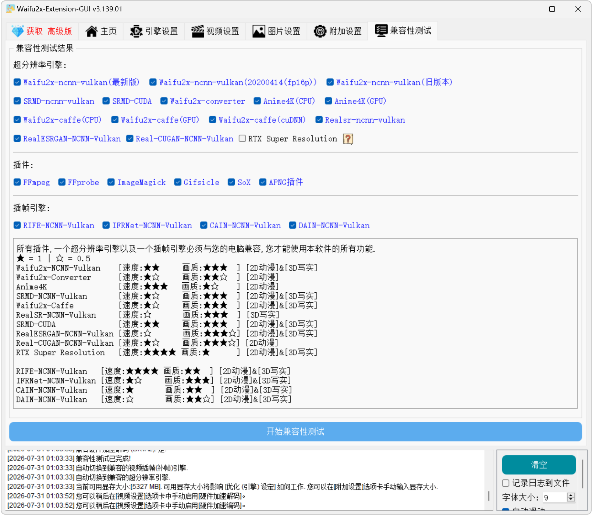Click the SRMD-NCNN-Vulkan ratings row
This screenshot has height=515, width=592.
tap(167, 296)
